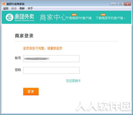The image size is (133, 115).
Task: Open the 忘记密码? link
Action: pyautogui.click(x=73, y=81)
